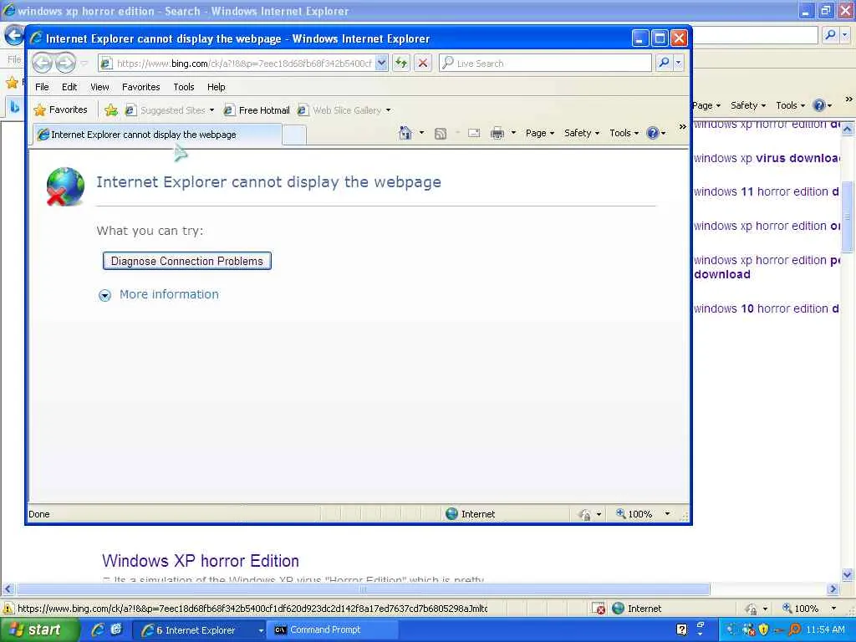Click 'windows 11 horror edition' related search

767,191
